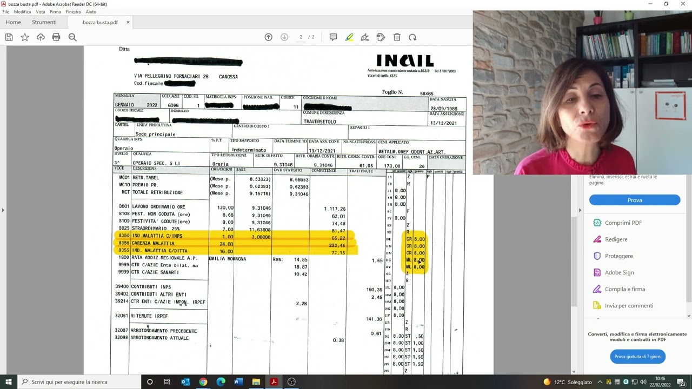
Task: Click the INAIL logo heading
Action: pyautogui.click(x=405, y=61)
